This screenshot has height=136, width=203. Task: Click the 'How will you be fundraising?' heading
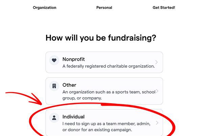[x=101, y=38]
